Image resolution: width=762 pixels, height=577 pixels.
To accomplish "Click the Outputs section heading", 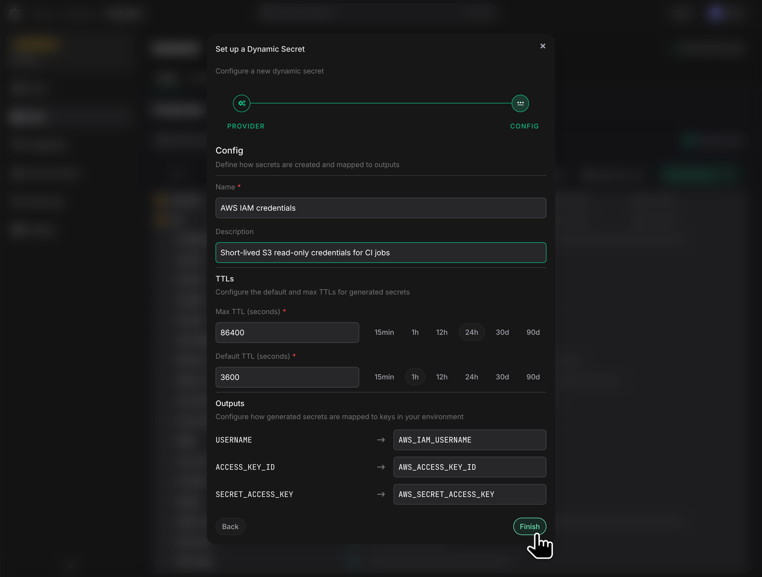I will (230, 403).
